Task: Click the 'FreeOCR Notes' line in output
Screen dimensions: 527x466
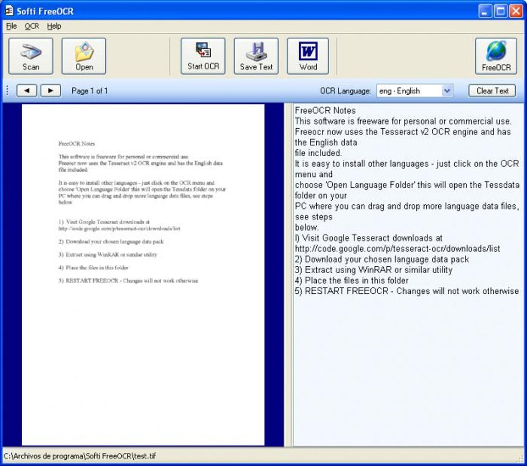Action: 325,110
